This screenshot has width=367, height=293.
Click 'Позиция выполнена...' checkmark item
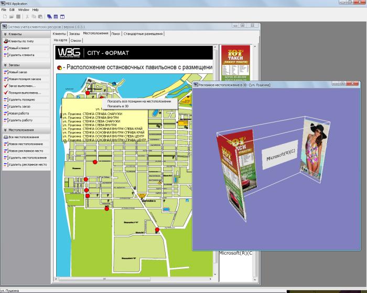click(x=26, y=93)
